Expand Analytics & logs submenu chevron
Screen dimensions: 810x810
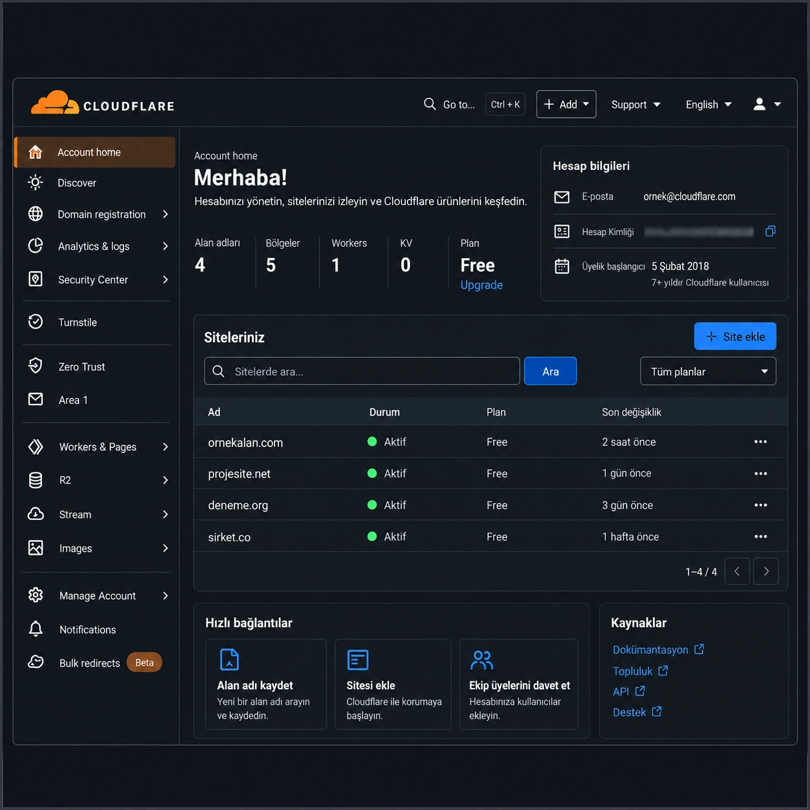click(x=165, y=246)
